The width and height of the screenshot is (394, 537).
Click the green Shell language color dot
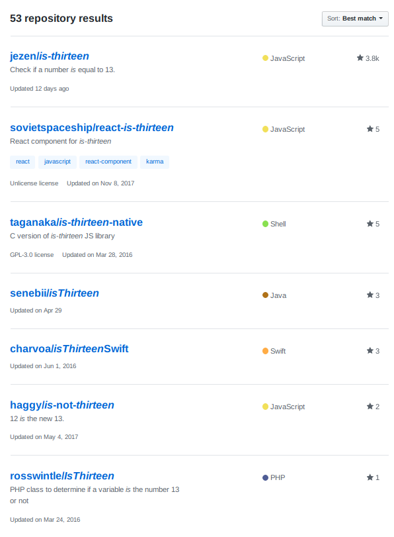[x=265, y=224]
